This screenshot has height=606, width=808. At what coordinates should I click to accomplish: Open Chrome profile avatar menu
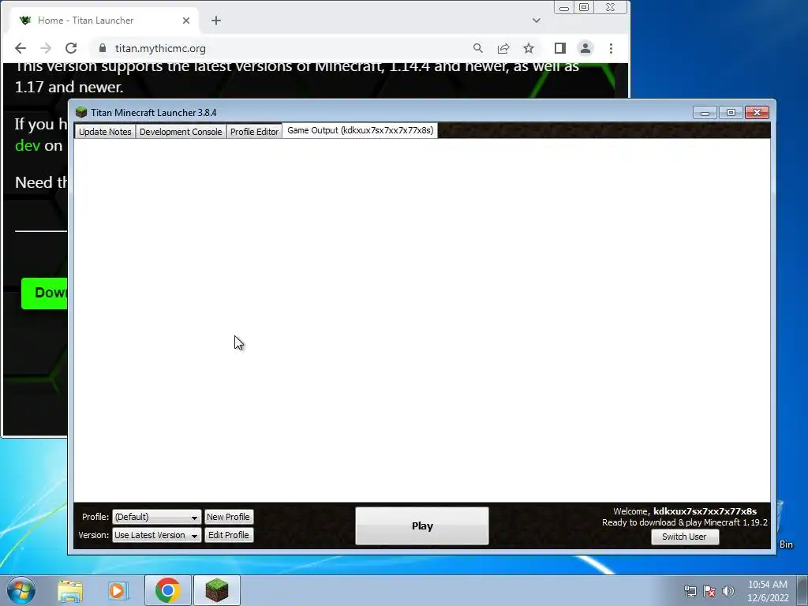coord(585,48)
